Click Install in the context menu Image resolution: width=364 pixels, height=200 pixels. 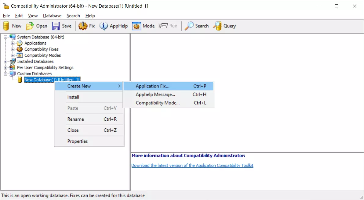click(x=73, y=97)
